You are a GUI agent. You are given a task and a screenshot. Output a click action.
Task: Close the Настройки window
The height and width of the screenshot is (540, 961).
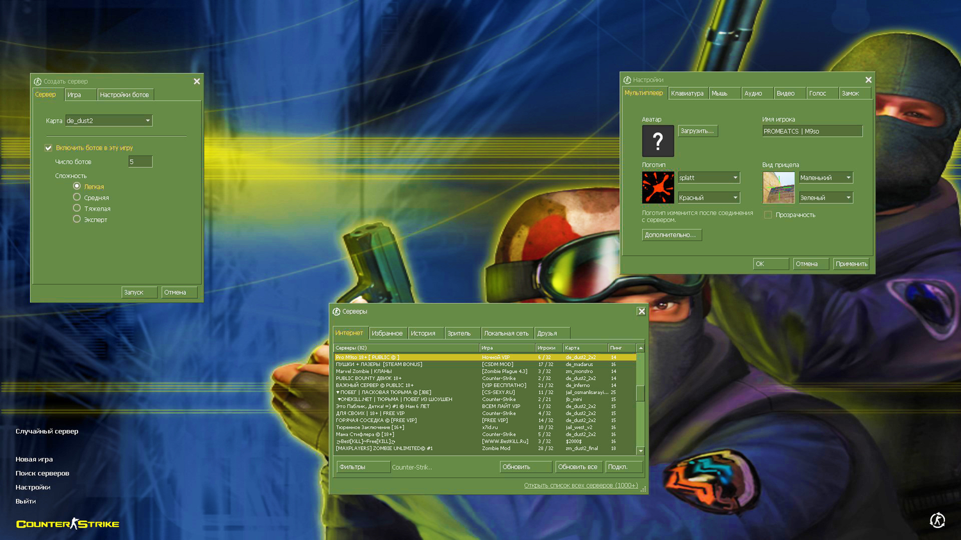pyautogui.click(x=868, y=80)
